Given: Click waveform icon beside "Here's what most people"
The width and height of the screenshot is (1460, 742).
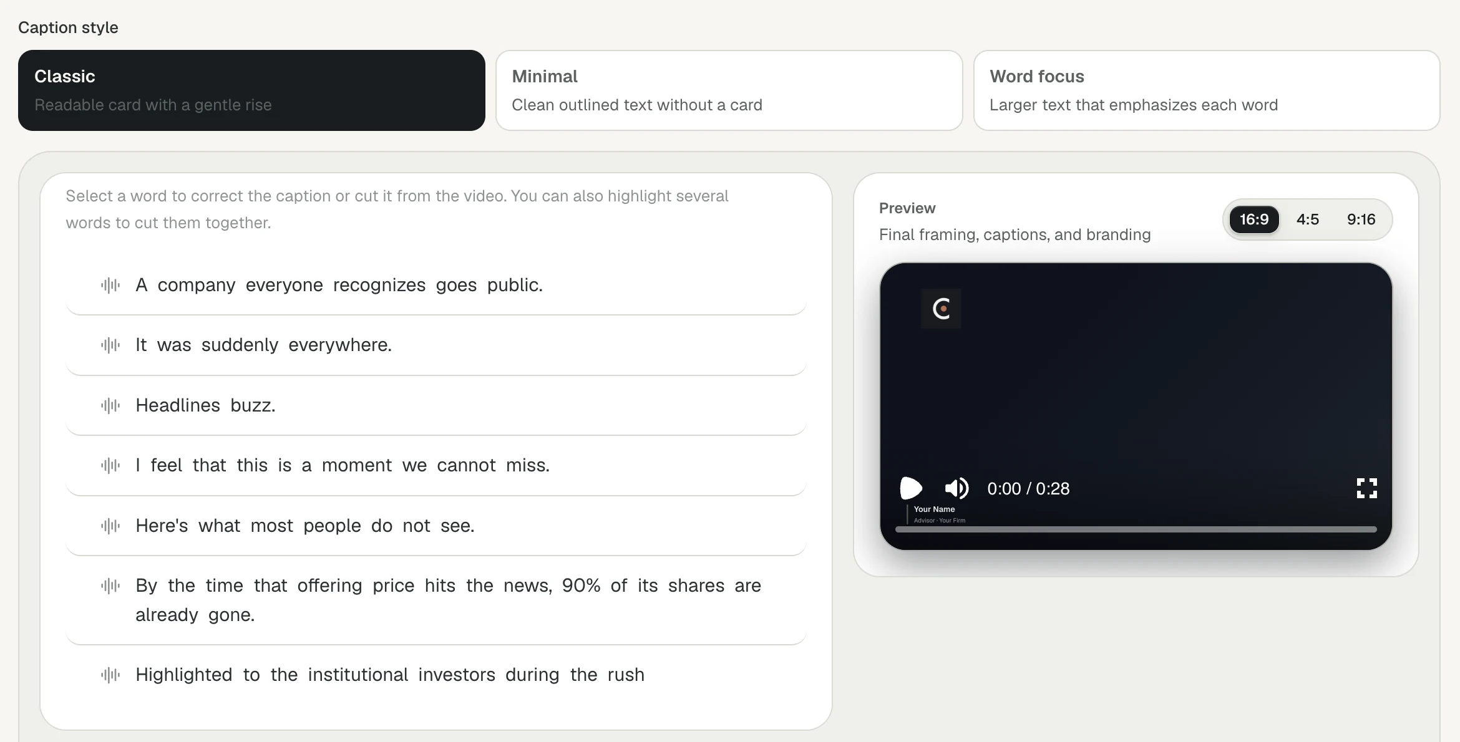Looking at the screenshot, I should (x=110, y=526).
